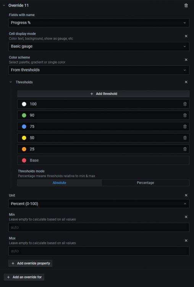Viewport: 194px width, 287px height.
Task: Remove the Thresholds property
Action: pyautogui.click(x=186, y=82)
